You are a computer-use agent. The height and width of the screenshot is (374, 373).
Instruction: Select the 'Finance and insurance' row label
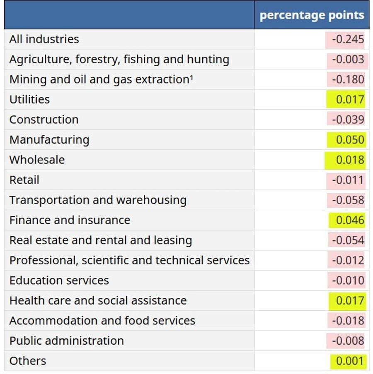70,220
